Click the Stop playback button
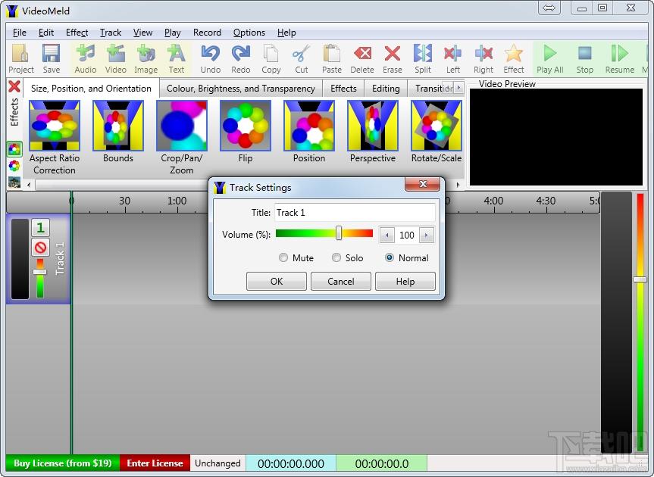 585,59
